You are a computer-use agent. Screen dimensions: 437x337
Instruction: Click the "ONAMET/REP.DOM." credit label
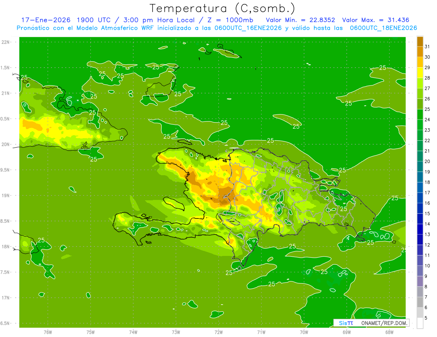tap(384, 323)
